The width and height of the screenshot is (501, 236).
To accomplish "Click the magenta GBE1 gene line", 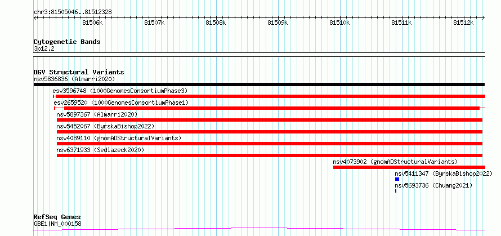I will point(259,229).
